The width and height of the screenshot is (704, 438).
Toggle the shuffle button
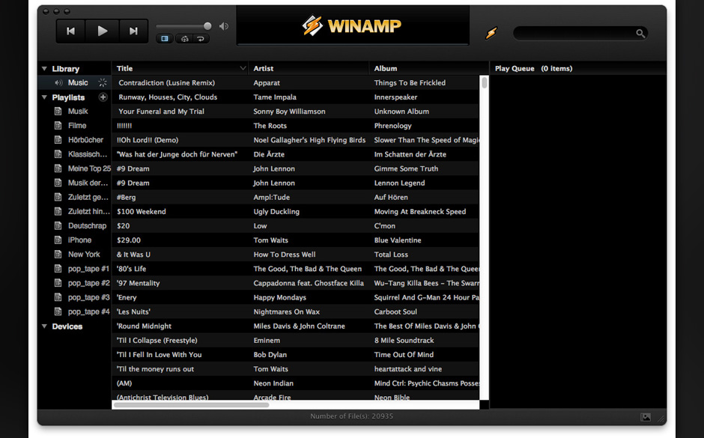[185, 39]
